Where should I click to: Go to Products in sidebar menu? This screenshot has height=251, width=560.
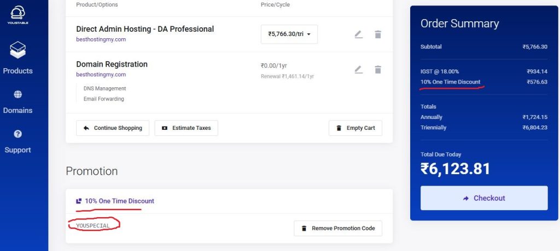click(x=18, y=70)
